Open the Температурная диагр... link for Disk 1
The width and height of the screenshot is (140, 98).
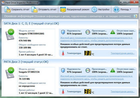pyautogui.click(x=122, y=53)
